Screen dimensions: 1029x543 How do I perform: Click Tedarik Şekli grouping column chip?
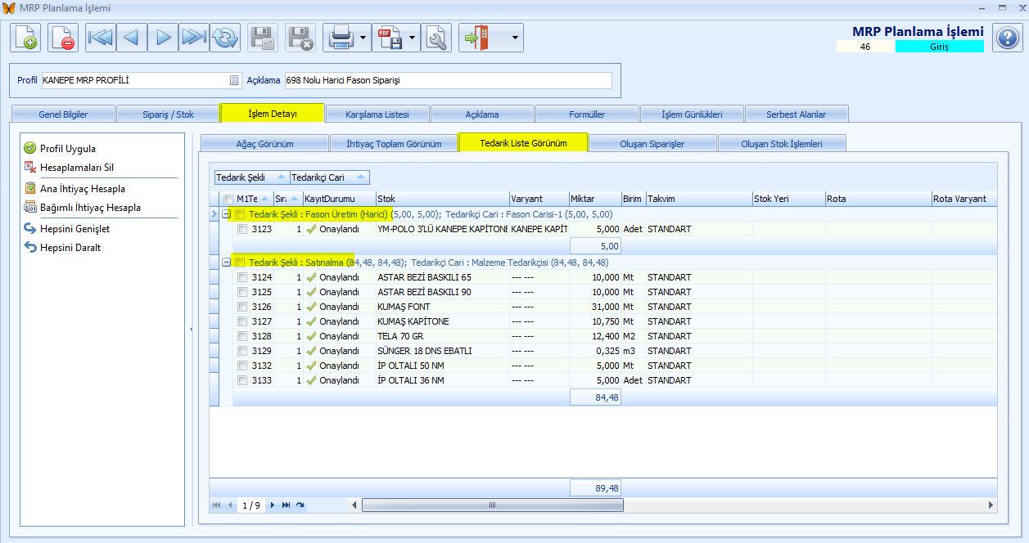click(252, 177)
